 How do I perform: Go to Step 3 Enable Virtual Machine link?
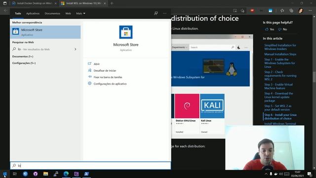278,86
